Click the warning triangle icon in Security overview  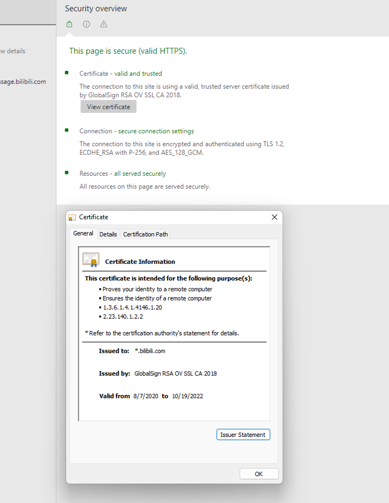click(104, 24)
